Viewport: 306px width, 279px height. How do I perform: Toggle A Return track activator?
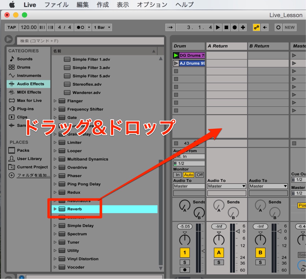[219, 253]
